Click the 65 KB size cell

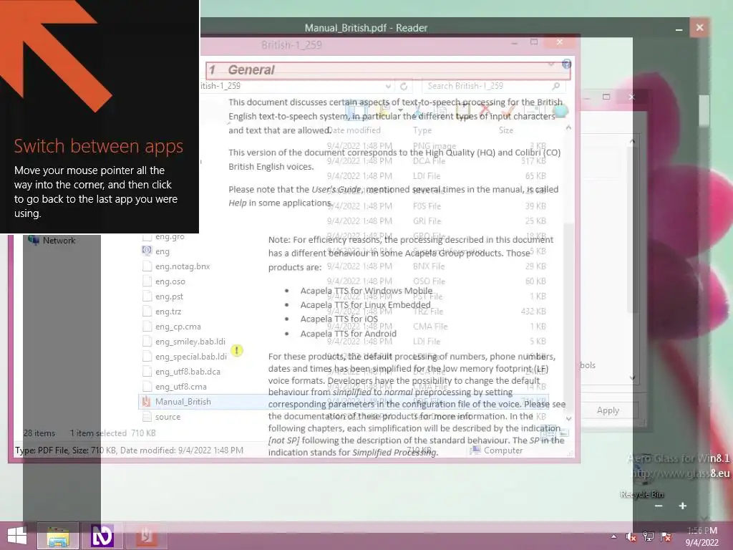click(535, 176)
